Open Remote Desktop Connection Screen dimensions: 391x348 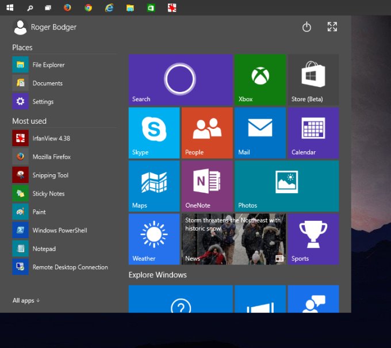point(70,267)
